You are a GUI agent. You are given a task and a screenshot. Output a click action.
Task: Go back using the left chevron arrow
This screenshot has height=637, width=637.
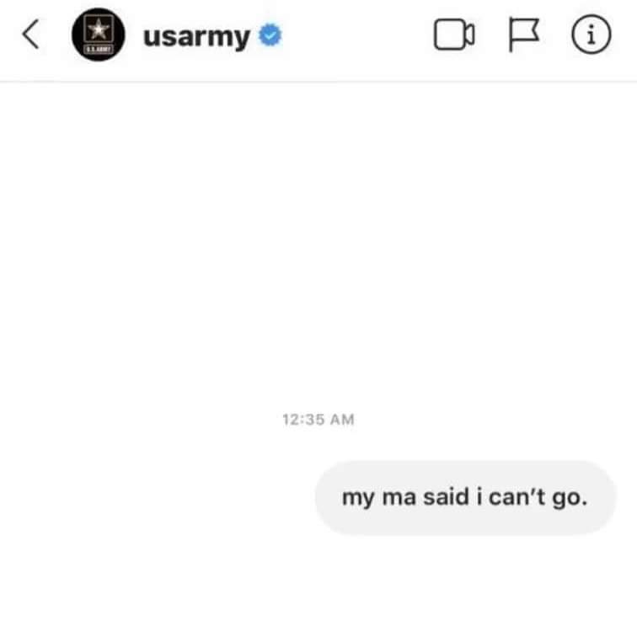[x=30, y=34]
